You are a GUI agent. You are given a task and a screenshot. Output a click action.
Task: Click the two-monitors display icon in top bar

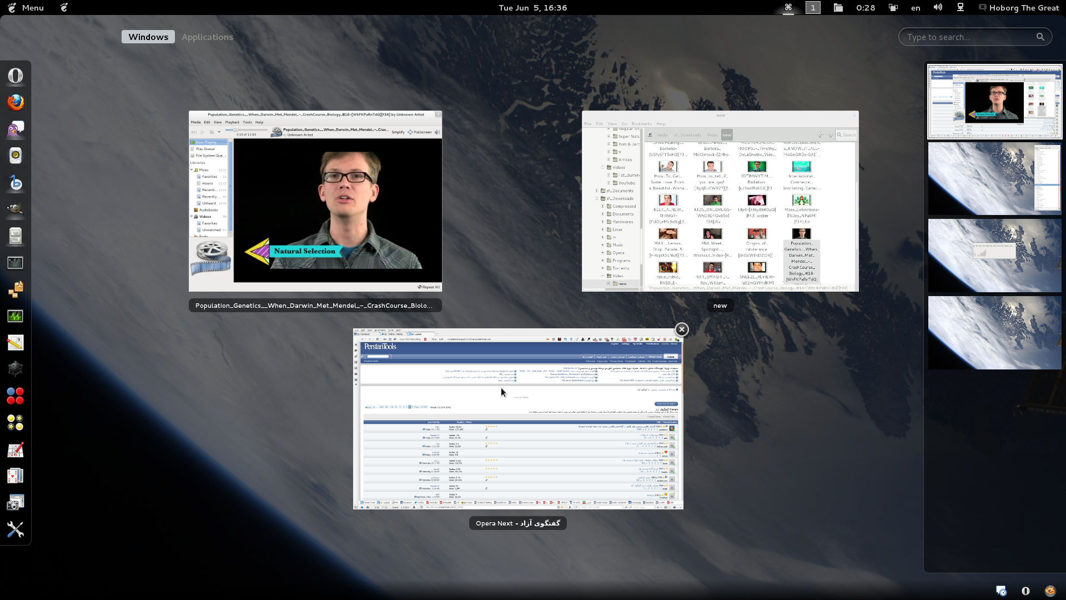(x=892, y=8)
